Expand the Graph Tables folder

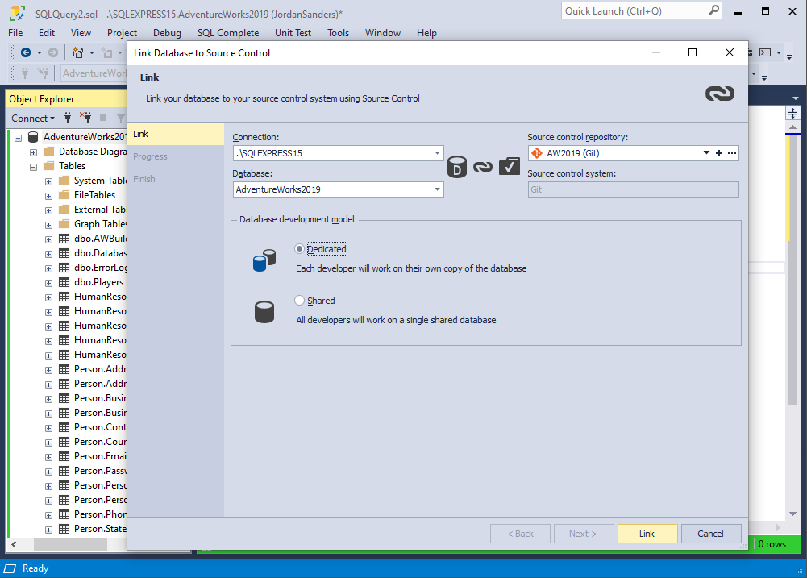coord(48,225)
